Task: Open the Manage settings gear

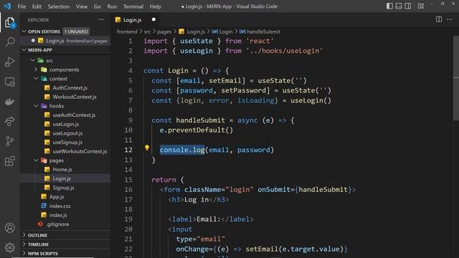Action: tap(9, 247)
